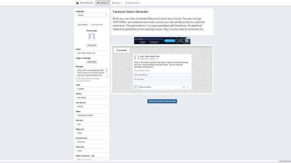Open the Facebook dropdown menu in navbar
The width and height of the screenshot is (291, 163).
103,3
